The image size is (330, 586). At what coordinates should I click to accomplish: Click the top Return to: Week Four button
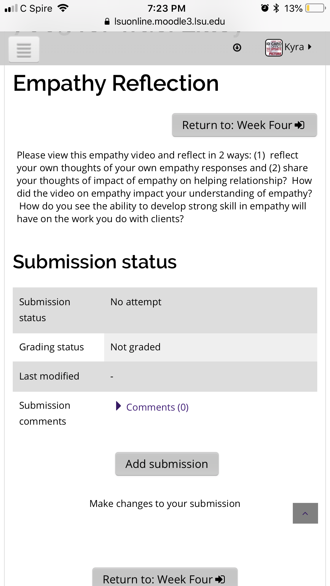244,125
